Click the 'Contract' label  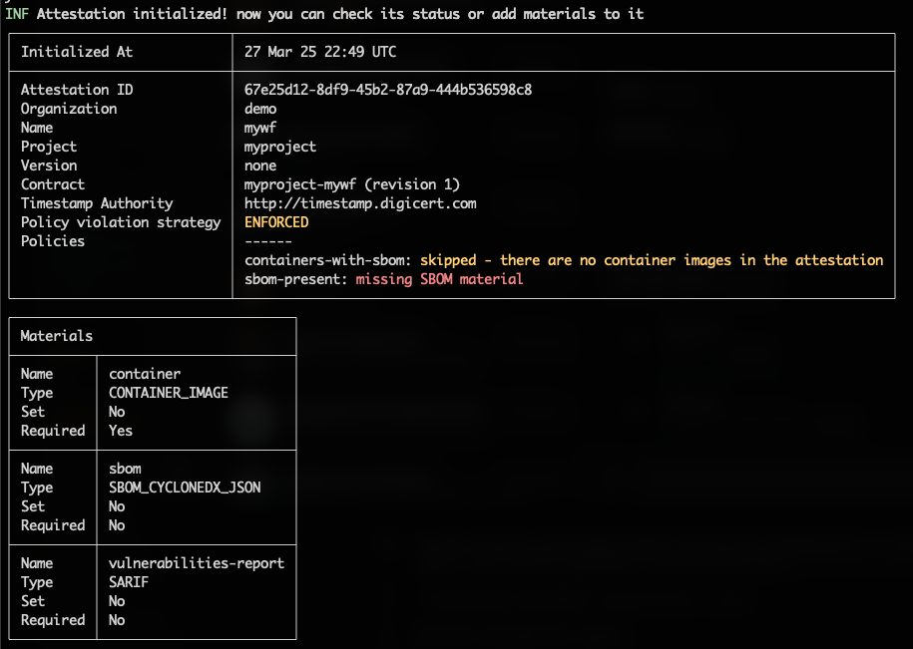(53, 184)
